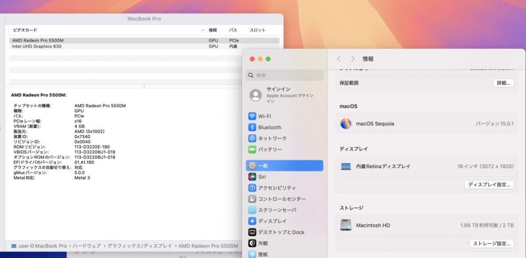The height and width of the screenshot is (258, 526).
Task: Select Intel UHD Graphics 630 row
Action: pyautogui.click(x=144, y=47)
